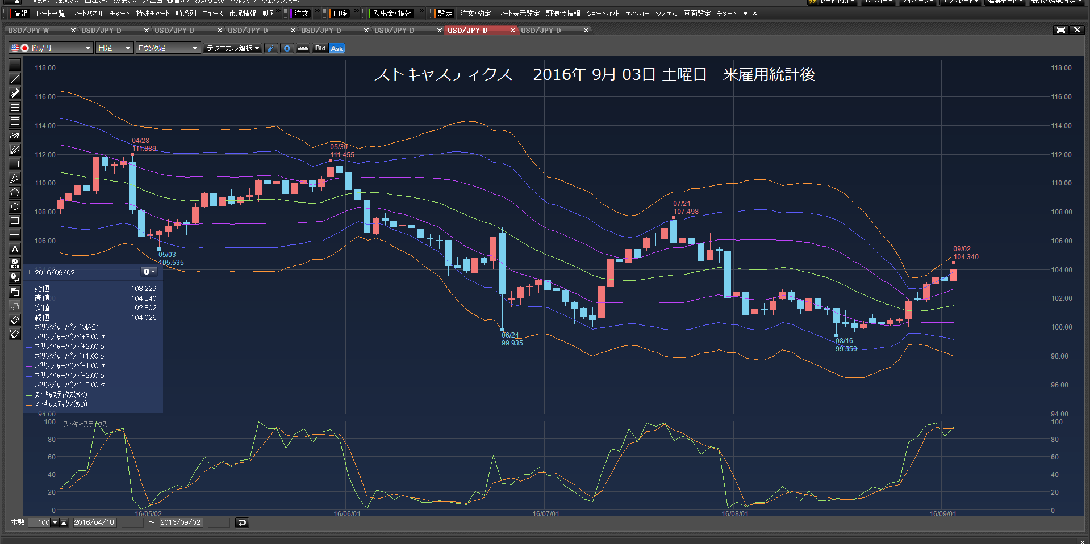Open the ロウソク足 chart type dropdown
Screen dimensions: 1090x544
tap(168, 48)
